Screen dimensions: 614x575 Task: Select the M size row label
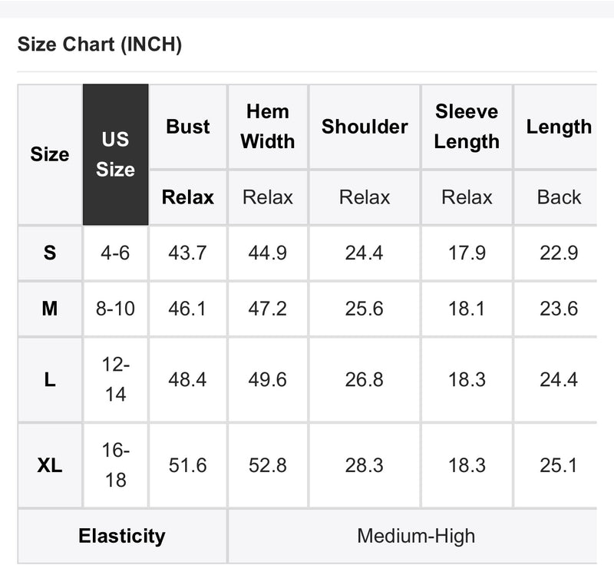[x=50, y=309]
